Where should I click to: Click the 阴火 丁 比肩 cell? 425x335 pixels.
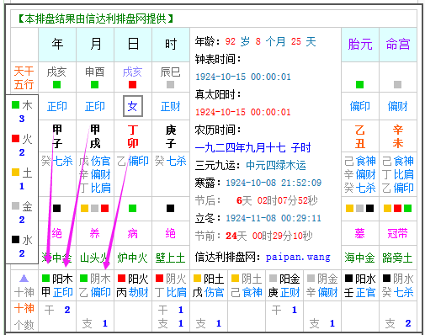[x=171, y=285]
